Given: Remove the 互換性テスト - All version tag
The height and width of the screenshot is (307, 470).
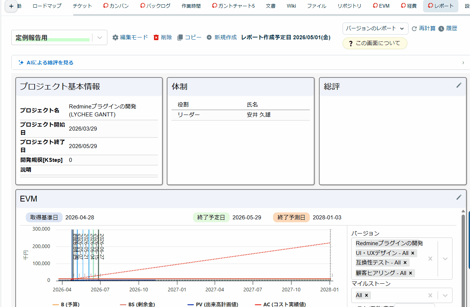Looking at the screenshot, I should click(405, 263).
